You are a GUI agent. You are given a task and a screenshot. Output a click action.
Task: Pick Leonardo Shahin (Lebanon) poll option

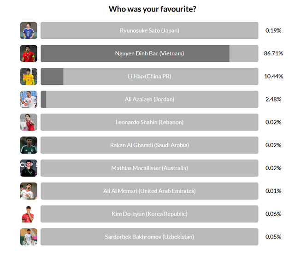tap(149, 122)
